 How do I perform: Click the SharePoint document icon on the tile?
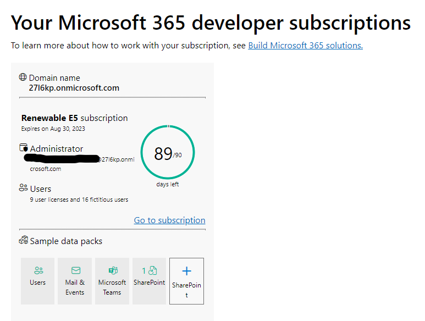[x=153, y=270]
